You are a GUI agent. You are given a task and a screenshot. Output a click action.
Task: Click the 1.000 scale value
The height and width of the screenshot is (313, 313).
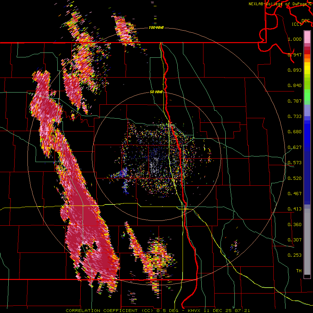295,39
